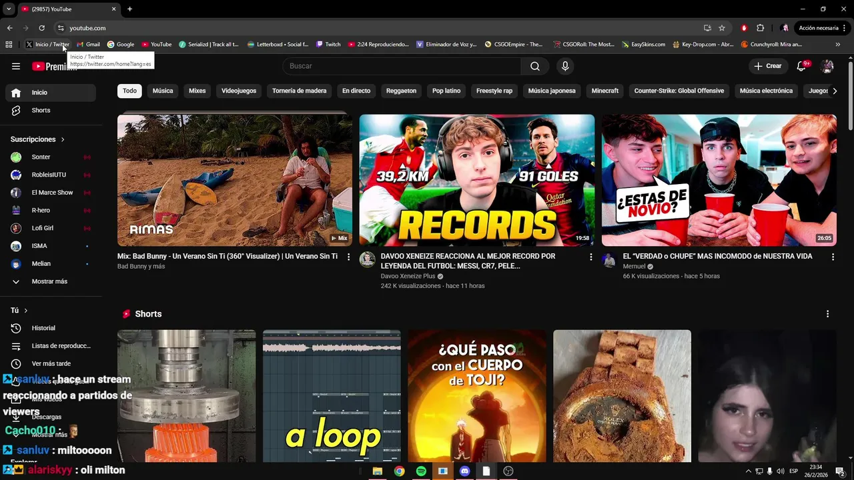Screen dimensions: 854x480
Task: Open the rusty Rolex Short
Action: click(622, 396)
